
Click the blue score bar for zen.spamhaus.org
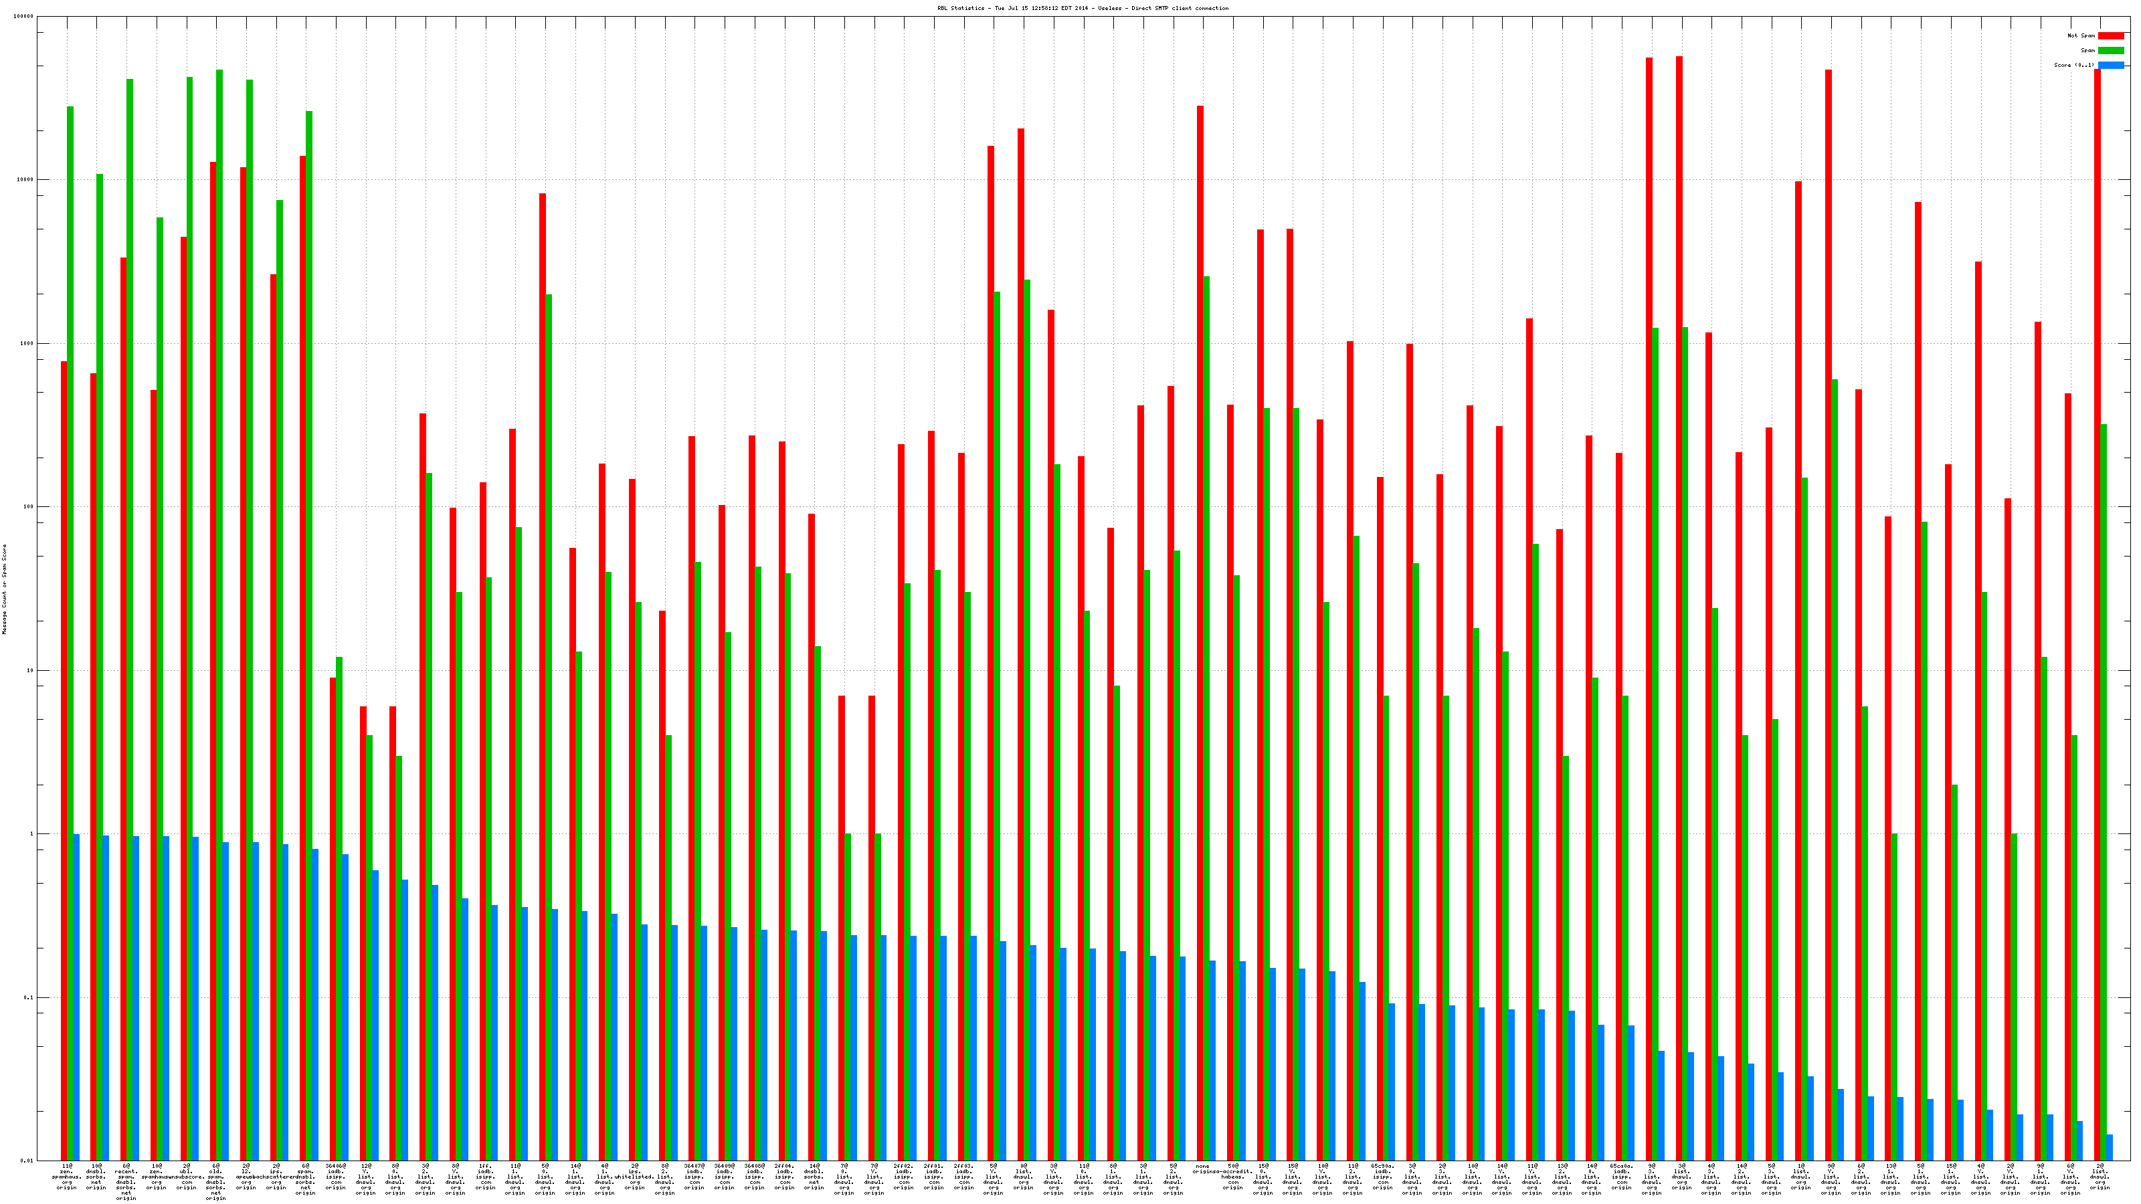tap(76, 997)
